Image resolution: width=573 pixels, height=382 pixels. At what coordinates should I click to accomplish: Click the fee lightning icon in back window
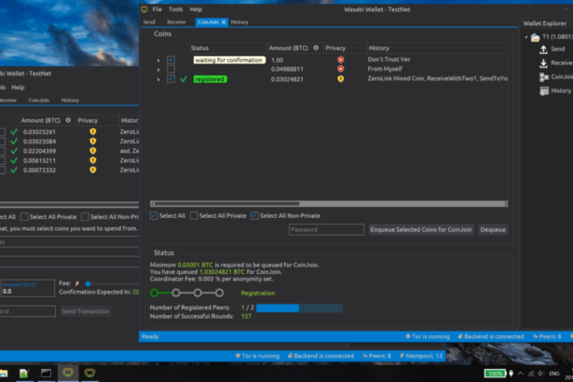pos(77,283)
